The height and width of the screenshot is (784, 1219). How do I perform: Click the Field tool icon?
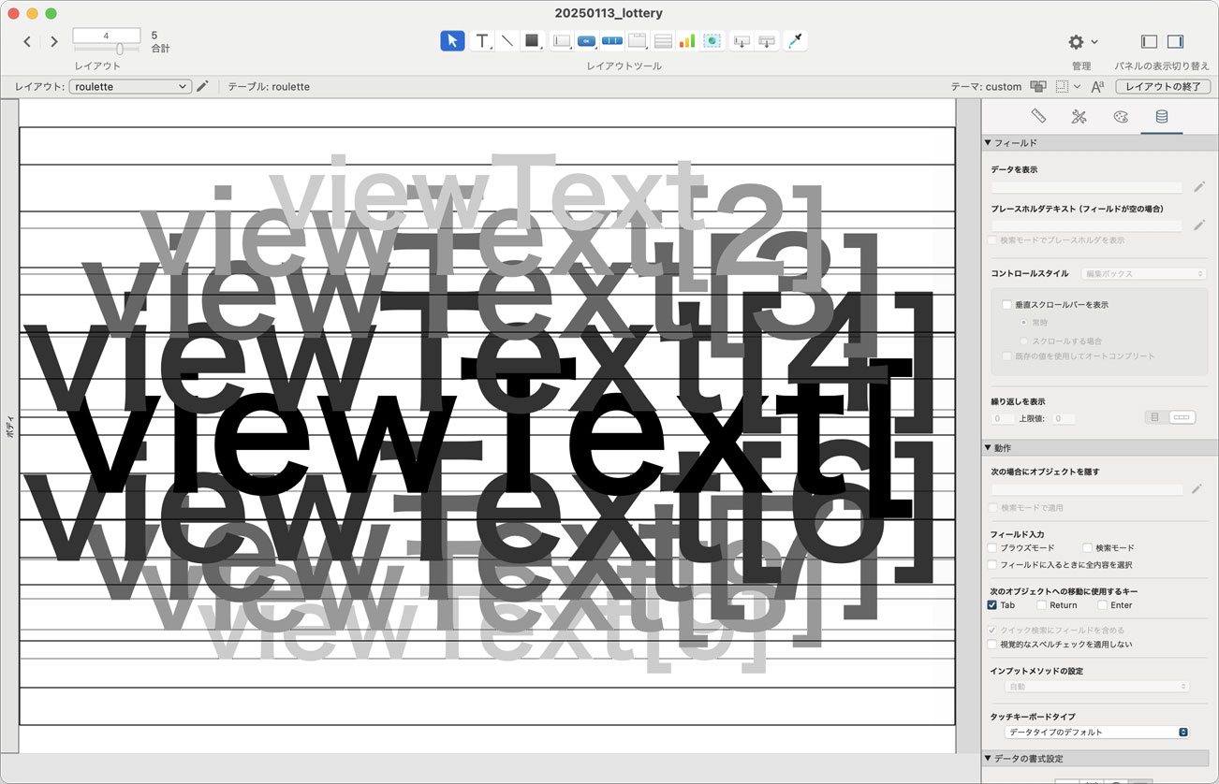click(742, 40)
